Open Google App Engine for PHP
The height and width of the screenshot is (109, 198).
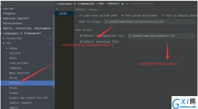pos(29,98)
